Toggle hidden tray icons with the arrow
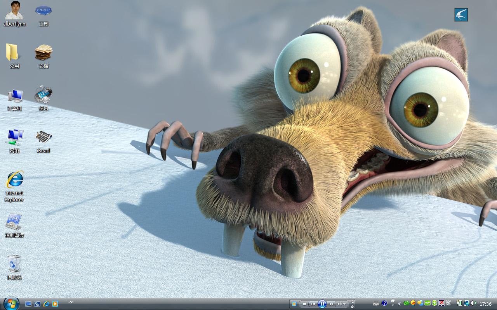 400,304
